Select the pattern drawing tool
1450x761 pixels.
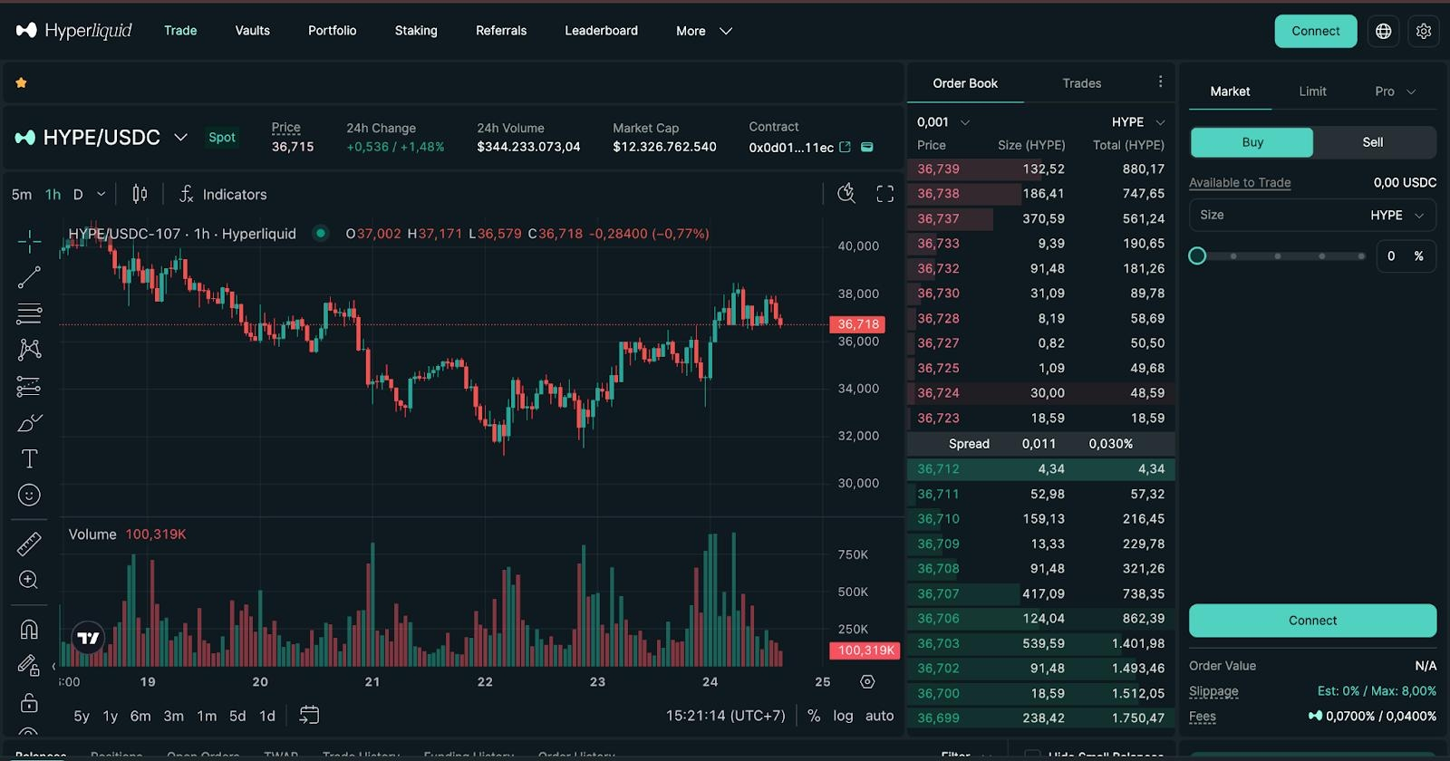(x=29, y=350)
